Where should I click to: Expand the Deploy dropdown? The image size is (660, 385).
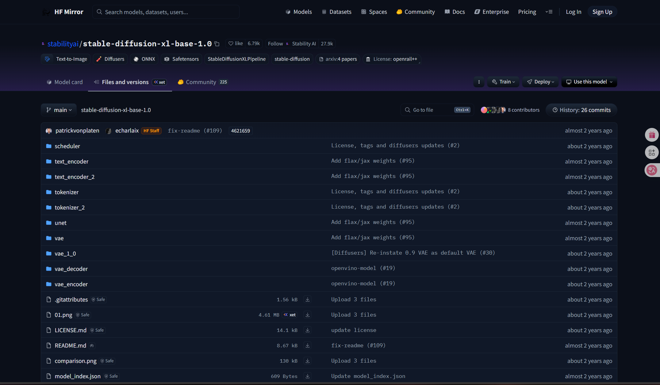tap(540, 82)
